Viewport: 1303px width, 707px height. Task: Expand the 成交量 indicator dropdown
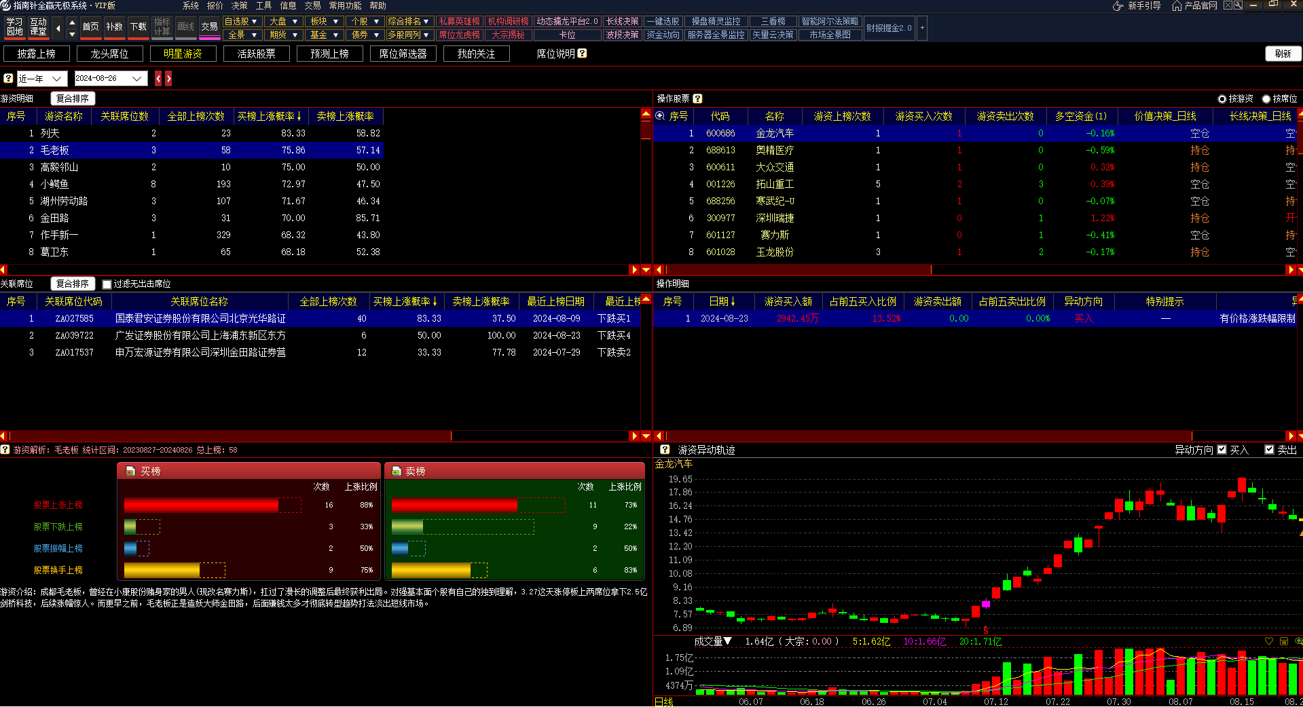727,641
